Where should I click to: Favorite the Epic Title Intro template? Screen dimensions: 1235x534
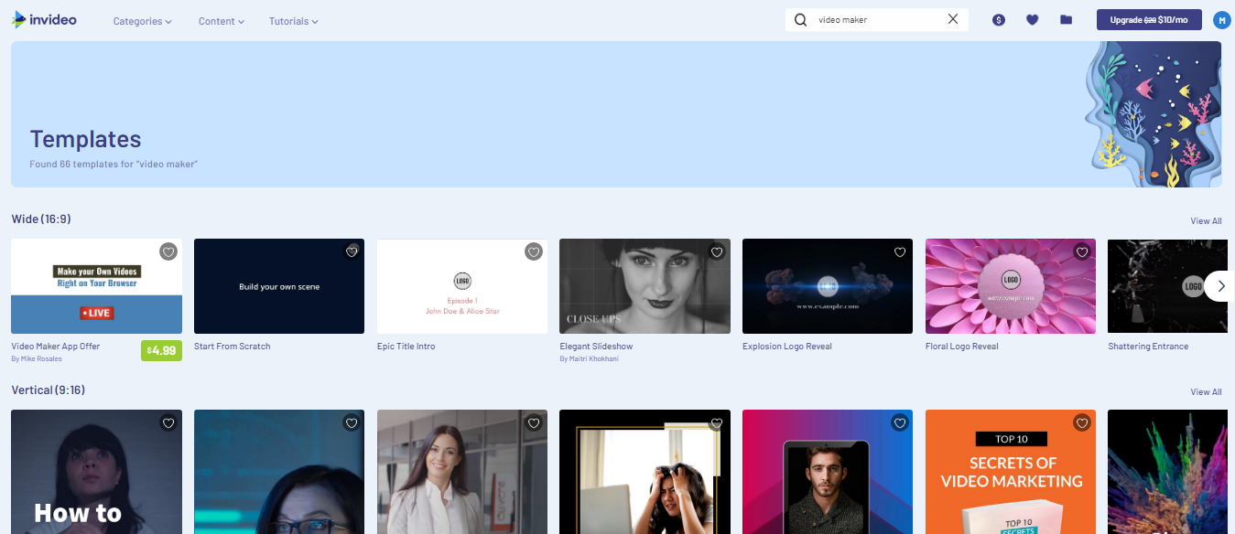click(x=533, y=251)
